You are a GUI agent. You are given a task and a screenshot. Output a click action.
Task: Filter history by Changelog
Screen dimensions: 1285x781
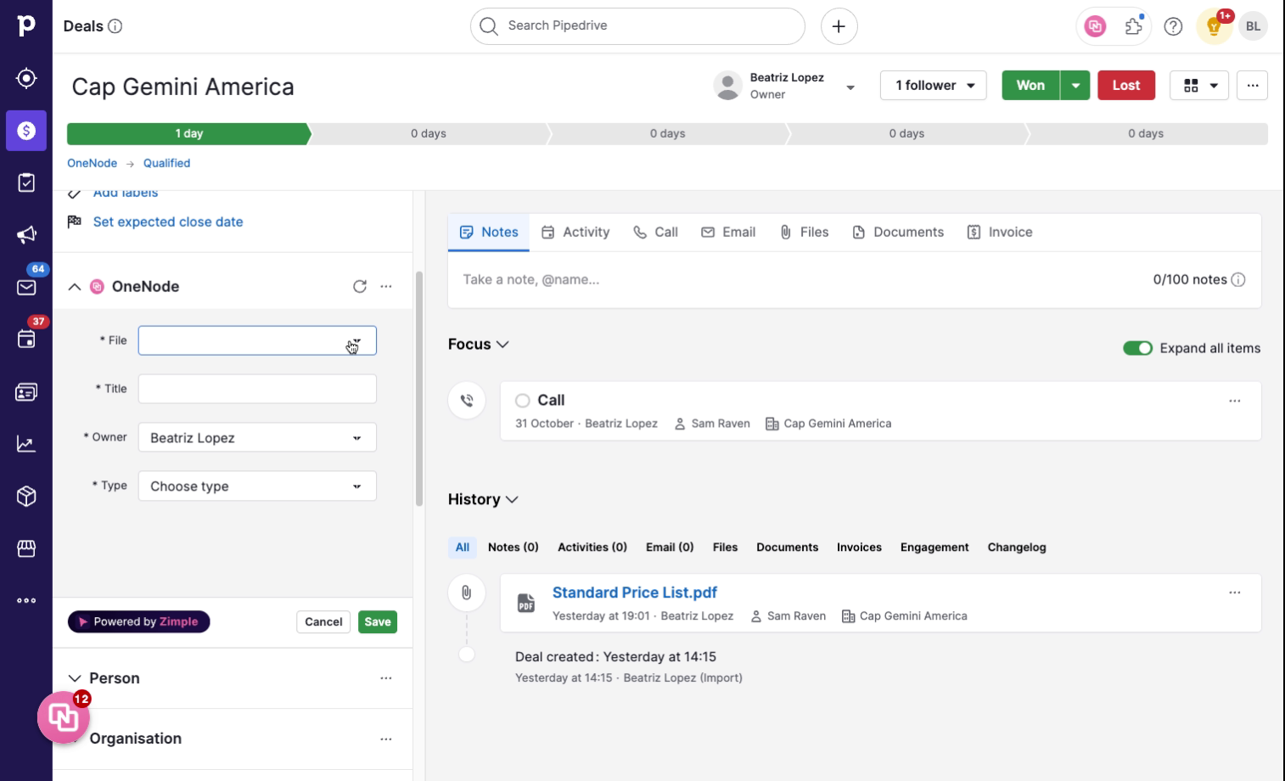1017,548
